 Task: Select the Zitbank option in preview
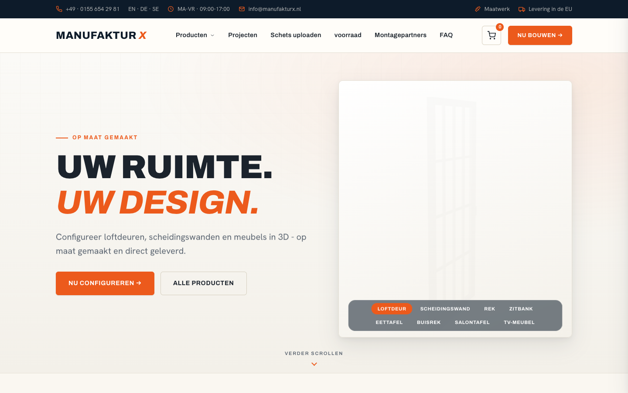click(521, 309)
